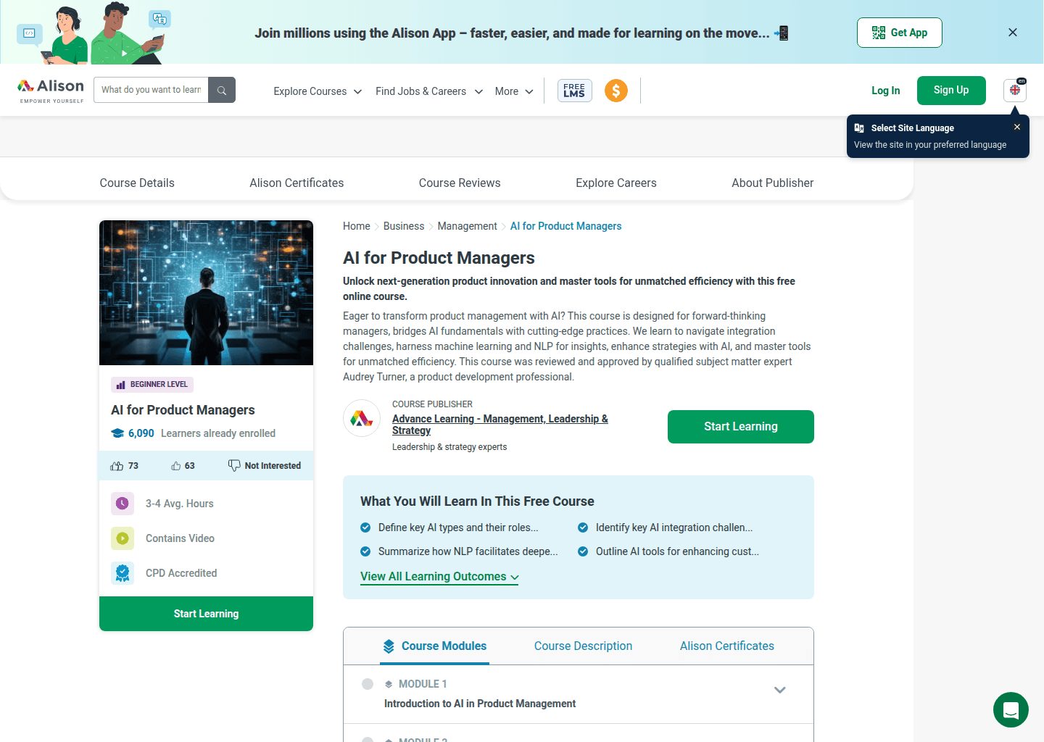1044x742 pixels.
Task: Click the orange dollar coin icon
Action: [616, 90]
